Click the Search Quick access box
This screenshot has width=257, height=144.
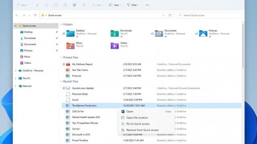209,15
